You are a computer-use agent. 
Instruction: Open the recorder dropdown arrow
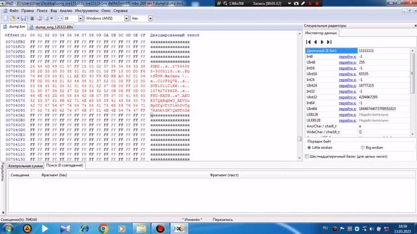click(289, 3)
